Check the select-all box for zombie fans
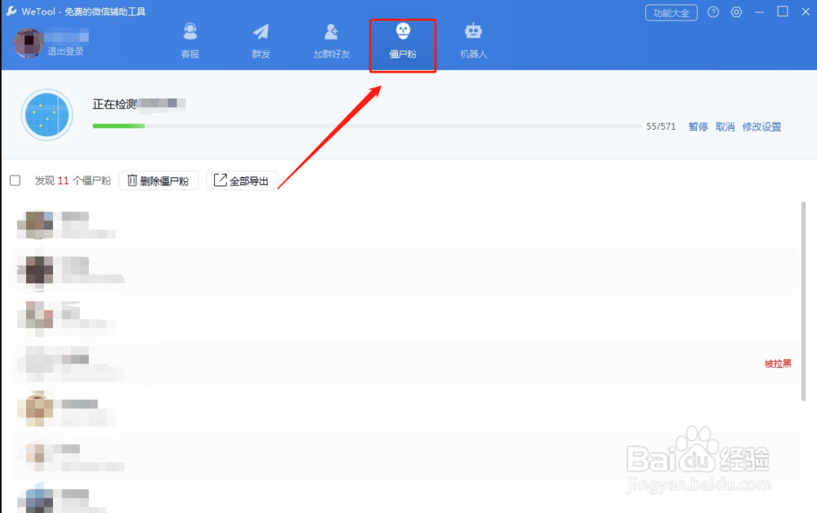The height and width of the screenshot is (513, 817). pyautogui.click(x=15, y=180)
